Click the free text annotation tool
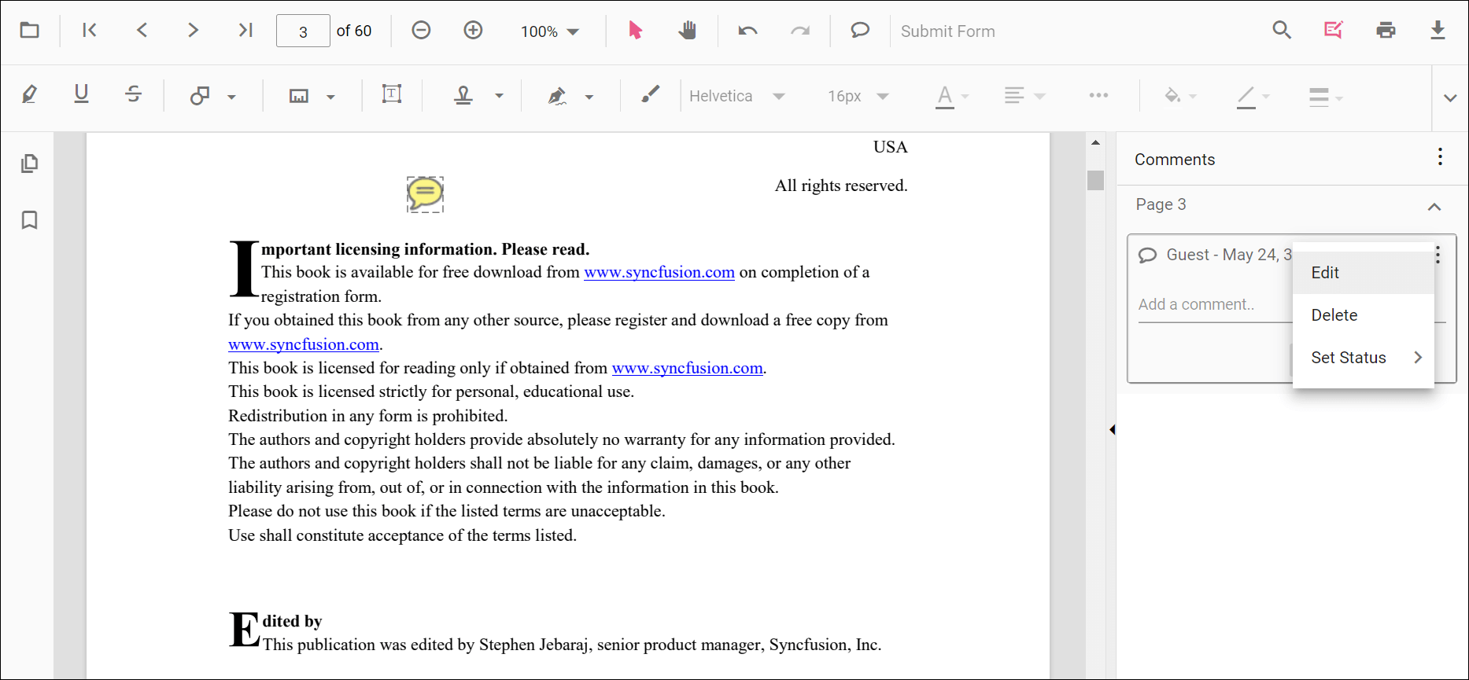The image size is (1469, 680). click(391, 95)
